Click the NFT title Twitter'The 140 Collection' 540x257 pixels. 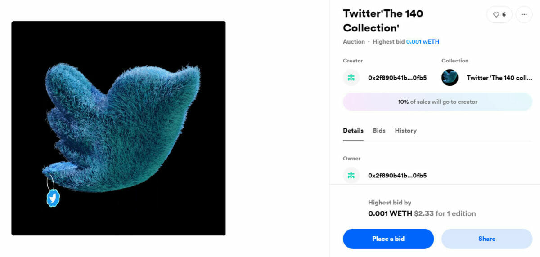tap(383, 21)
